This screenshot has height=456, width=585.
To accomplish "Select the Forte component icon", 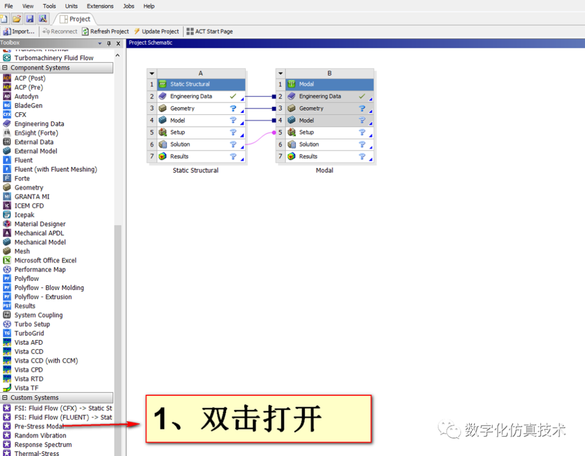I will point(6,178).
